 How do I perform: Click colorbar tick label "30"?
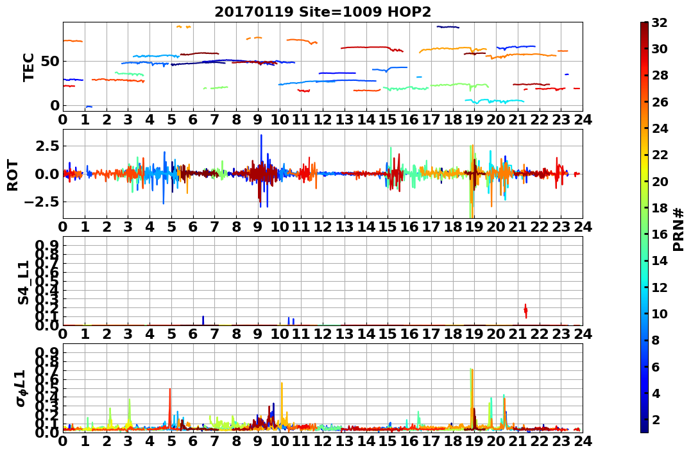click(x=660, y=49)
